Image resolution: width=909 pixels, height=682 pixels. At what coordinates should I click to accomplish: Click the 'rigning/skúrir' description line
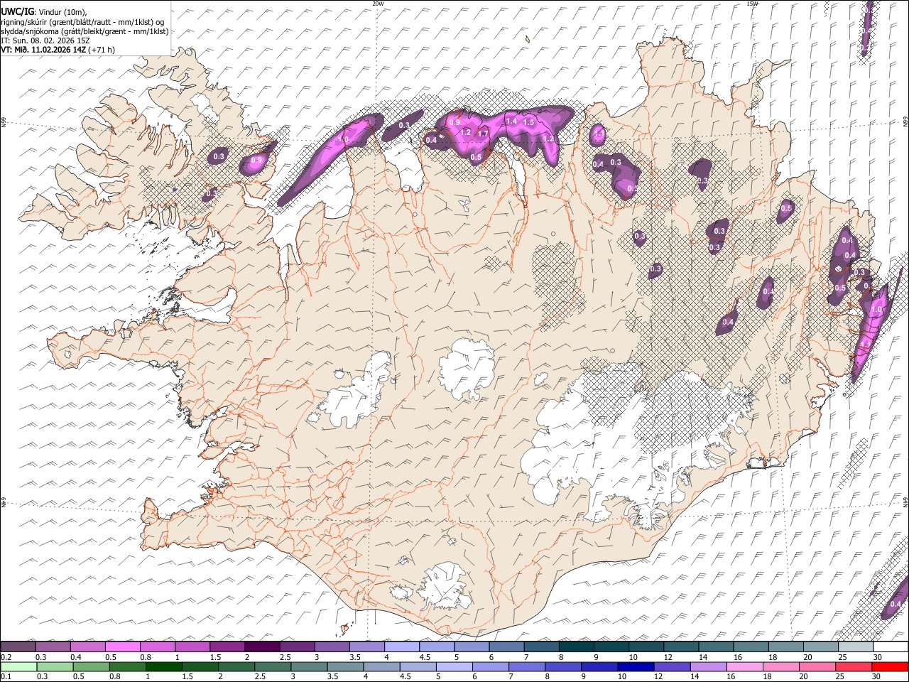point(82,21)
